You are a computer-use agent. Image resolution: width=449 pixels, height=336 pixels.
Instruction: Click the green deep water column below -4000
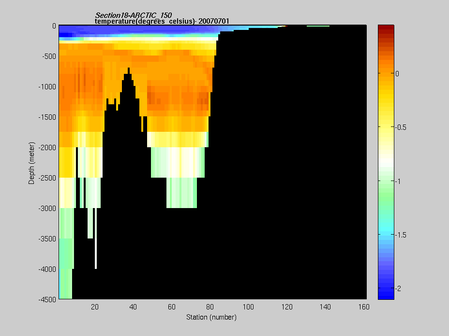[66, 284]
